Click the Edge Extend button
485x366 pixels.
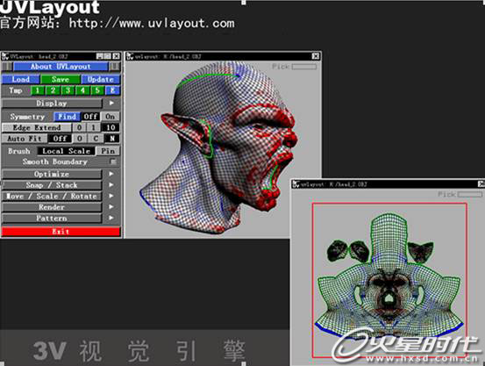pos(37,127)
